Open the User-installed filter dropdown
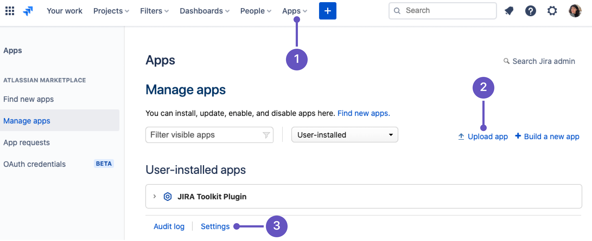592x241 pixels. pyautogui.click(x=345, y=135)
